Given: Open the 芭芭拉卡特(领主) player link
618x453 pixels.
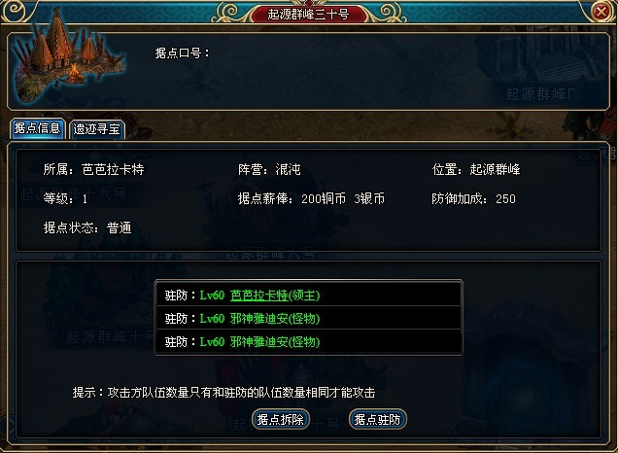Looking at the screenshot, I should click(x=275, y=296).
